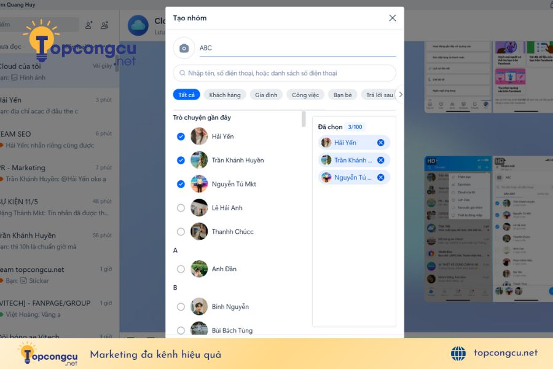Open the TEAM SEO conversation
The image size is (553, 369).
(x=58, y=139)
